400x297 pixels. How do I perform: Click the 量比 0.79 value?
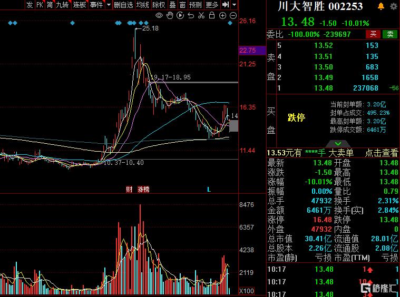coord(391,191)
